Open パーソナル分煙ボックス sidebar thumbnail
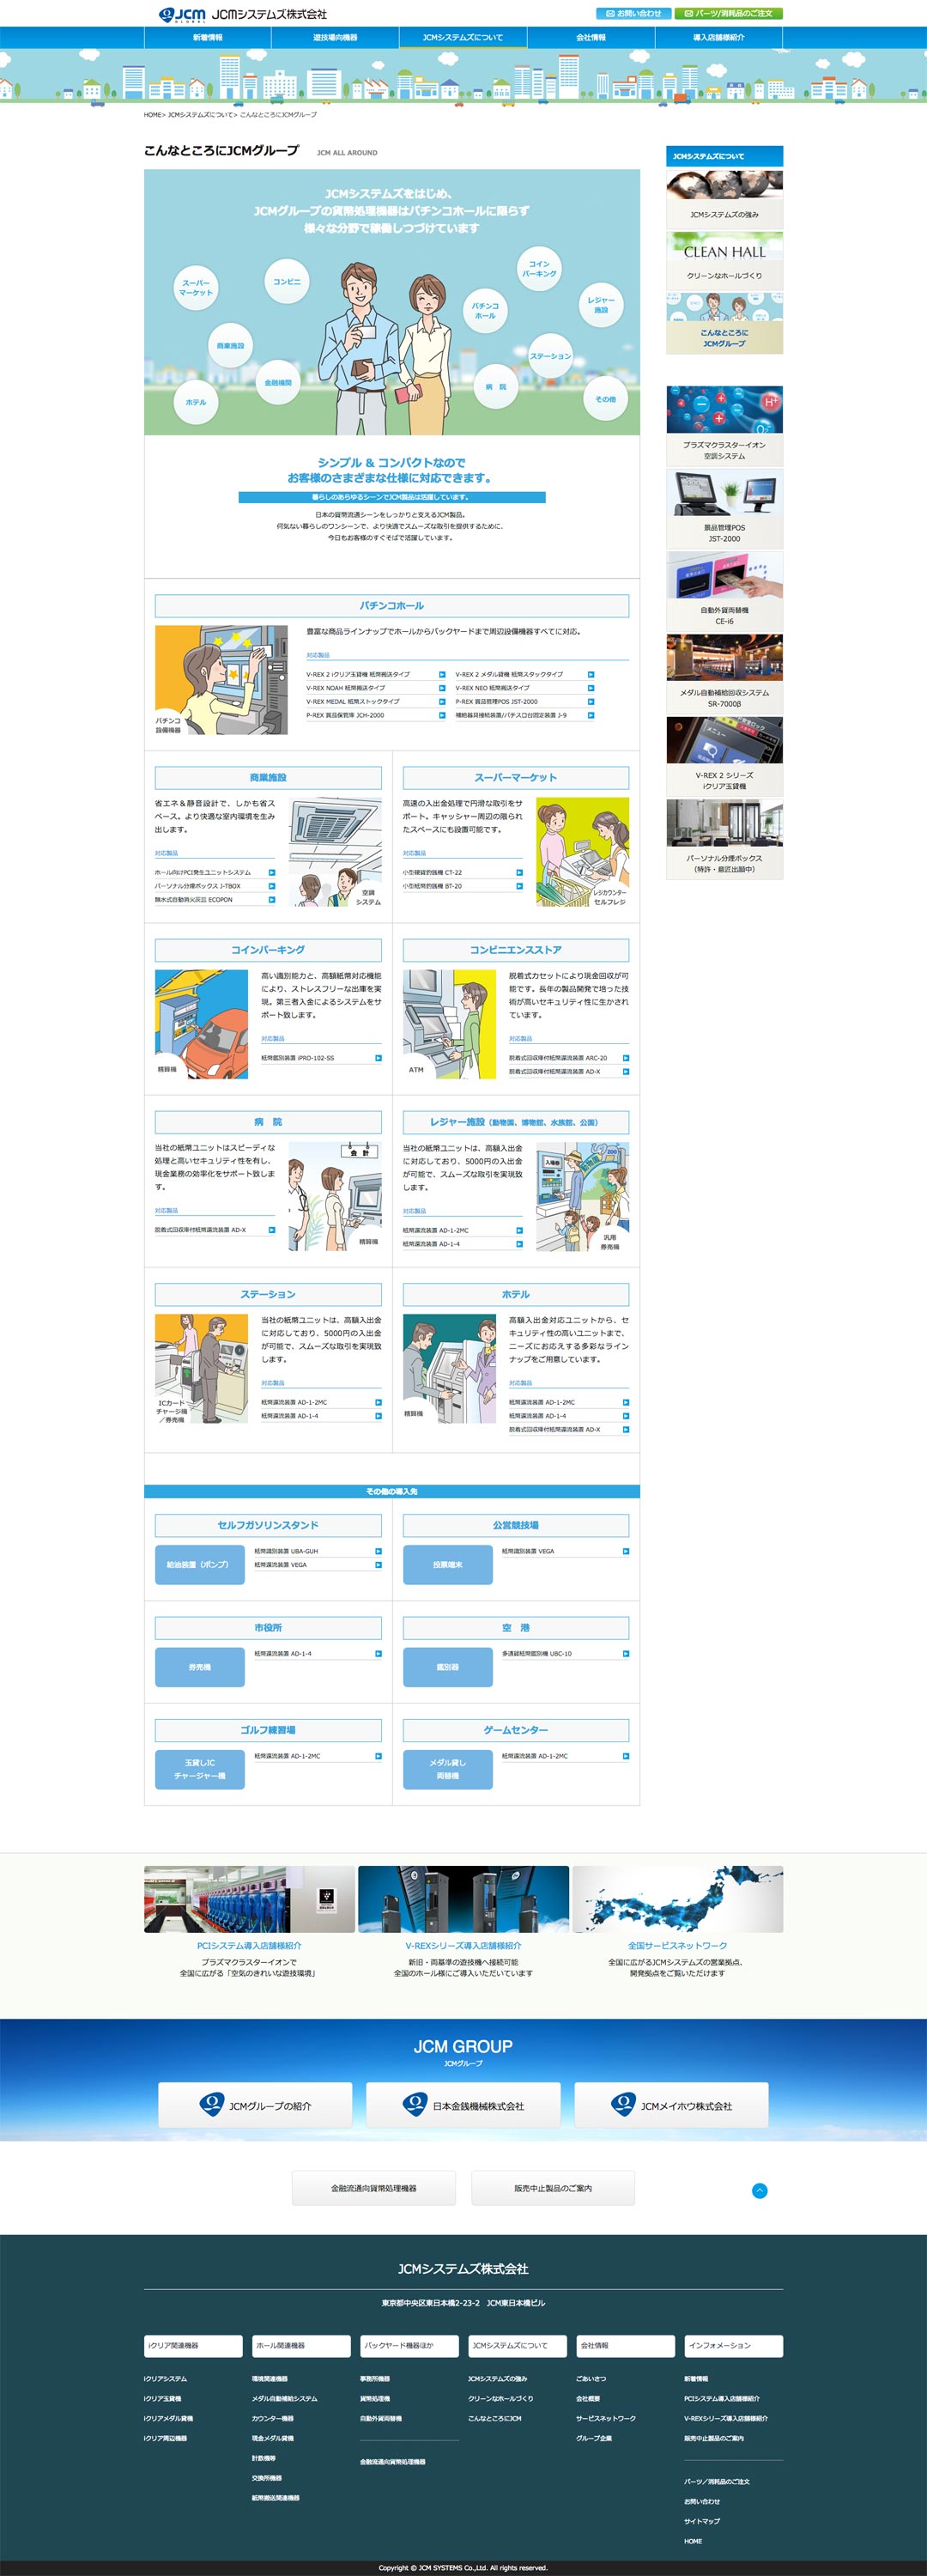 point(725,840)
